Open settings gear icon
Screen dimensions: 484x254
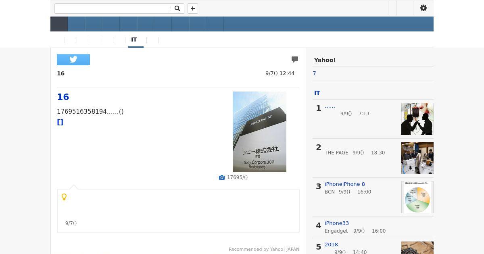pyautogui.click(x=423, y=8)
